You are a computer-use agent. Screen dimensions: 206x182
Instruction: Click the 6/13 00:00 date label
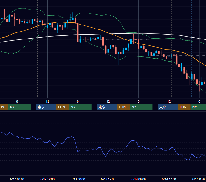(78, 179)
